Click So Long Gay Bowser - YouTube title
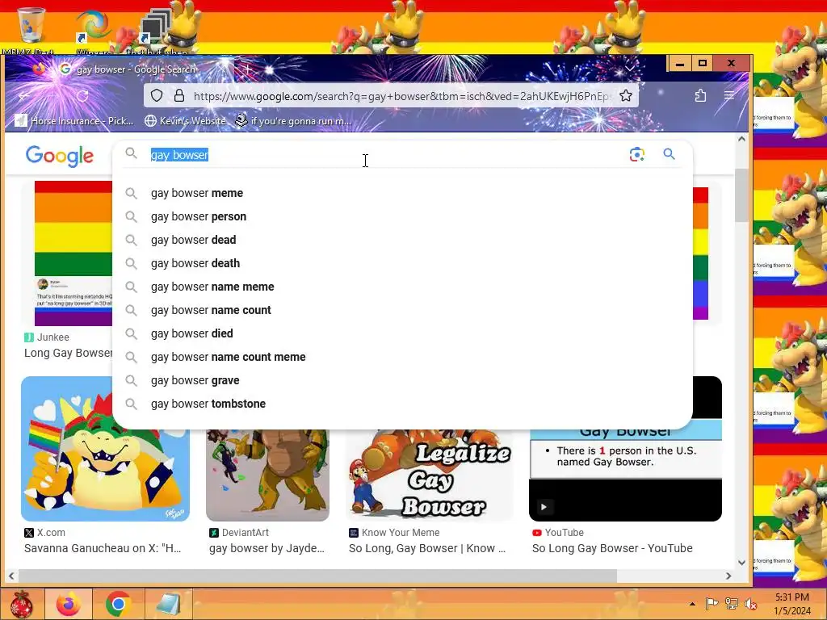 (x=612, y=548)
